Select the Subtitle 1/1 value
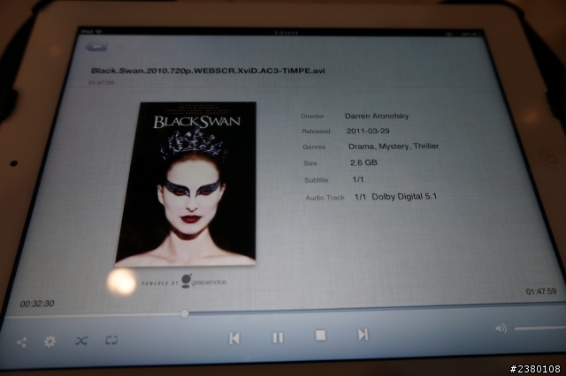This screenshot has height=376, width=566. pos(358,179)
